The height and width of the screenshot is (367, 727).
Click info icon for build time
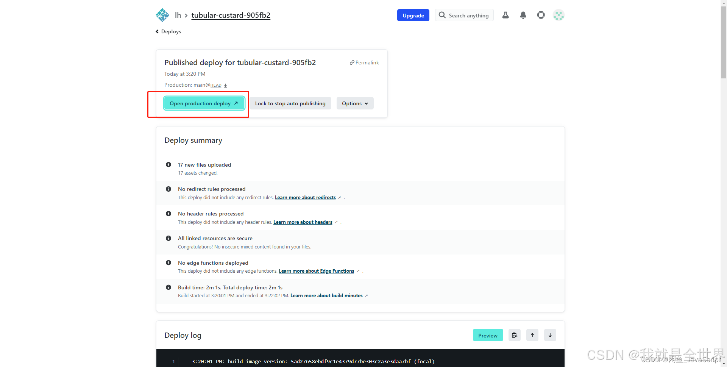click(x=168, y=287)
